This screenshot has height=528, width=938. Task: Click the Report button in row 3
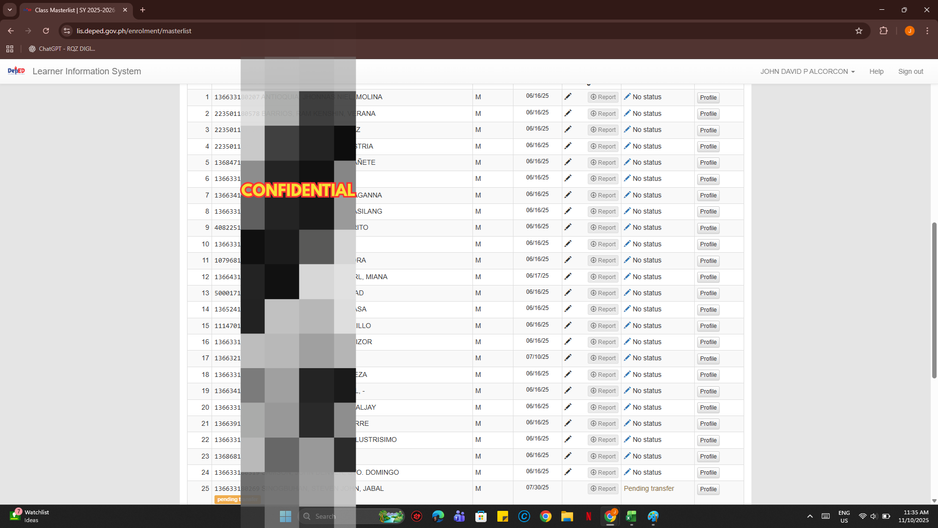pos(603,130)
